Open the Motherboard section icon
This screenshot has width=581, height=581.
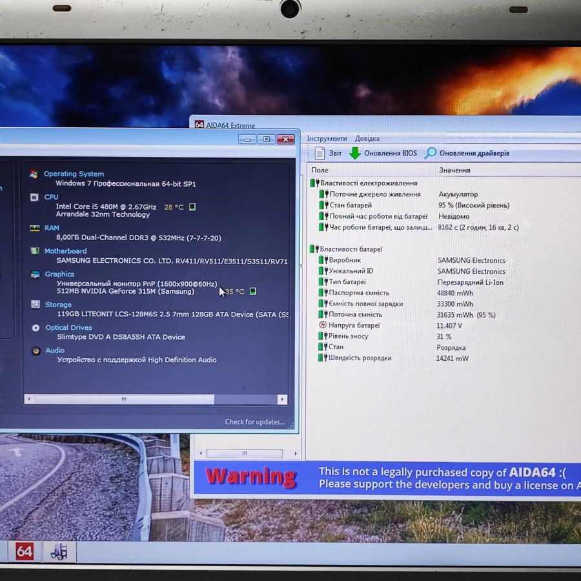(x=36, y=251)
